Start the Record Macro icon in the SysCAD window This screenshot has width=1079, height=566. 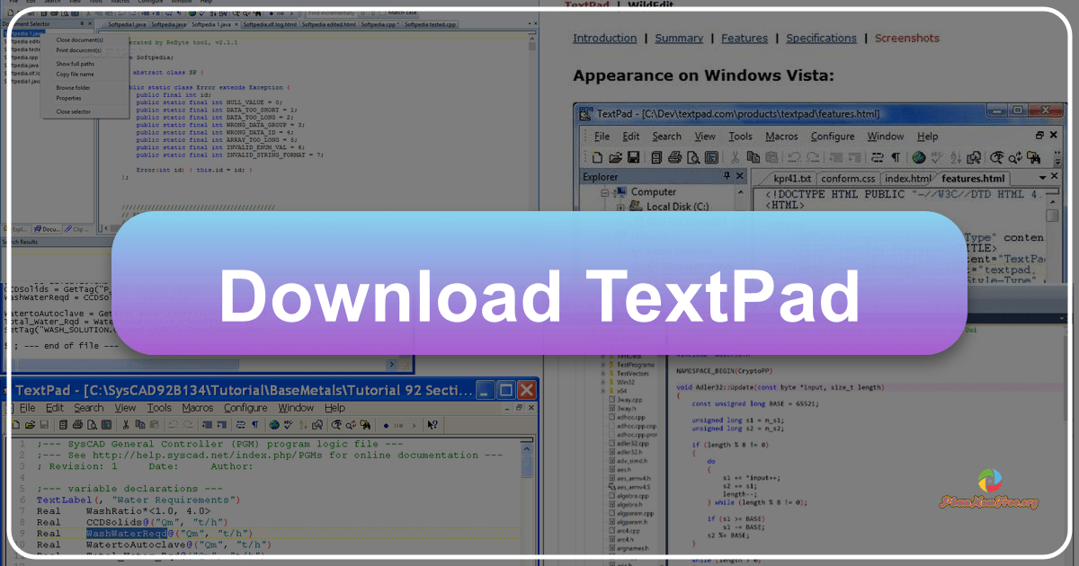pyautogui.click(x=385, y=424)
